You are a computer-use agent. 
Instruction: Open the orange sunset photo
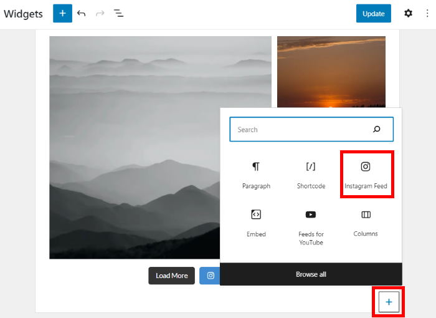pyautogui.click(x=331, y=72)
